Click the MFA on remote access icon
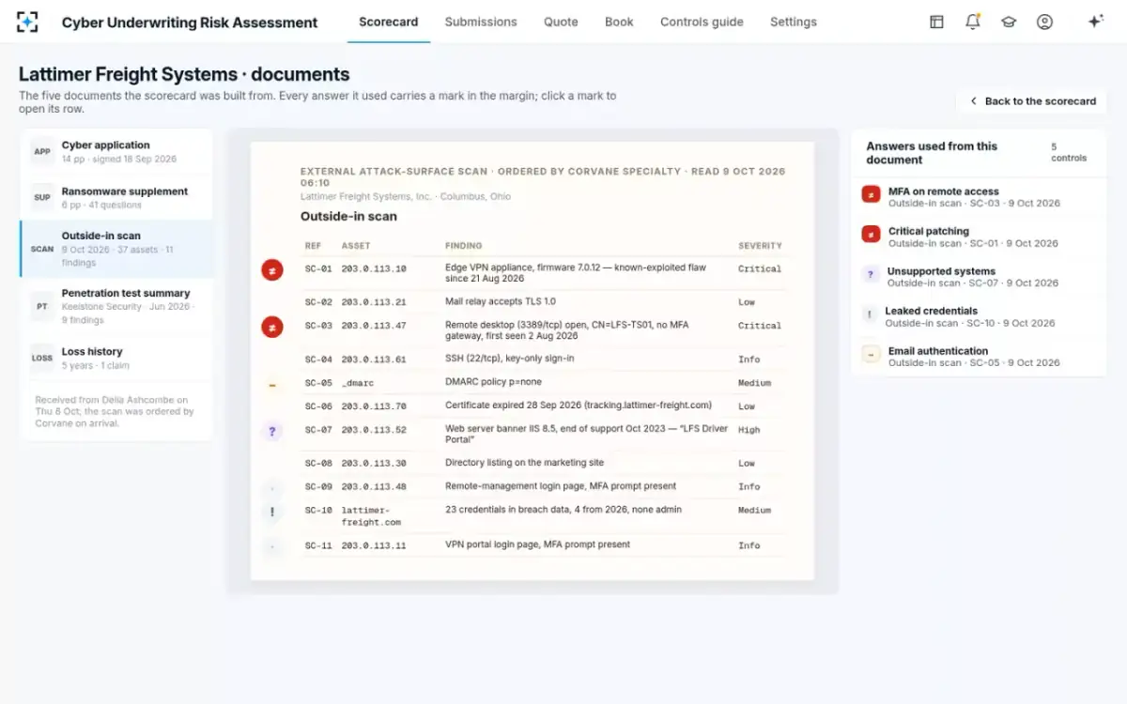 (871, 193)
